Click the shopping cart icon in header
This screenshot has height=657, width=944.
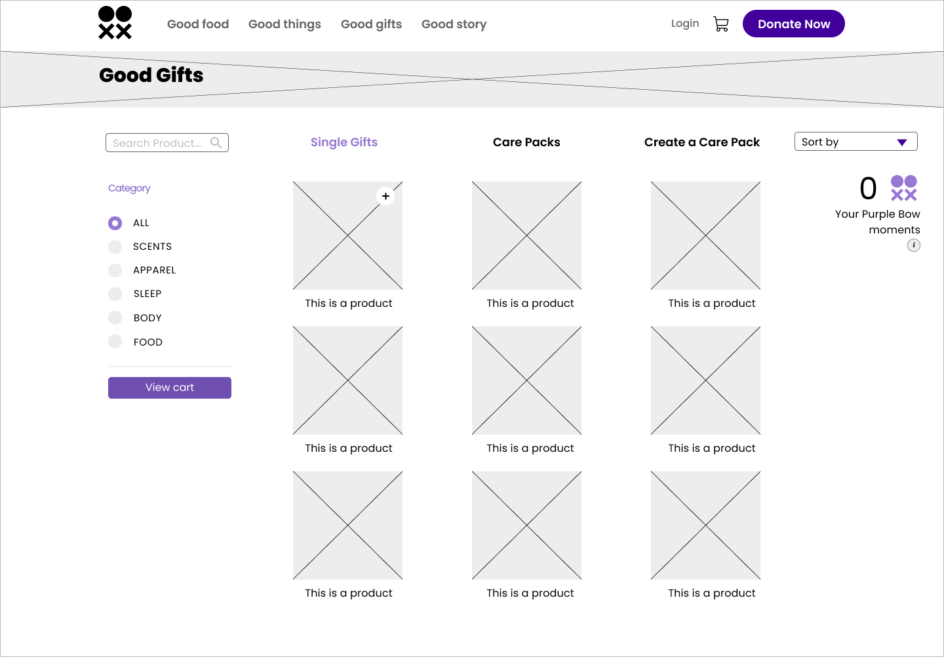tap(720, 24)
